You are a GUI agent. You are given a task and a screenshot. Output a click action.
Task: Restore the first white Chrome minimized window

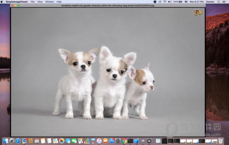click(183, 141)
